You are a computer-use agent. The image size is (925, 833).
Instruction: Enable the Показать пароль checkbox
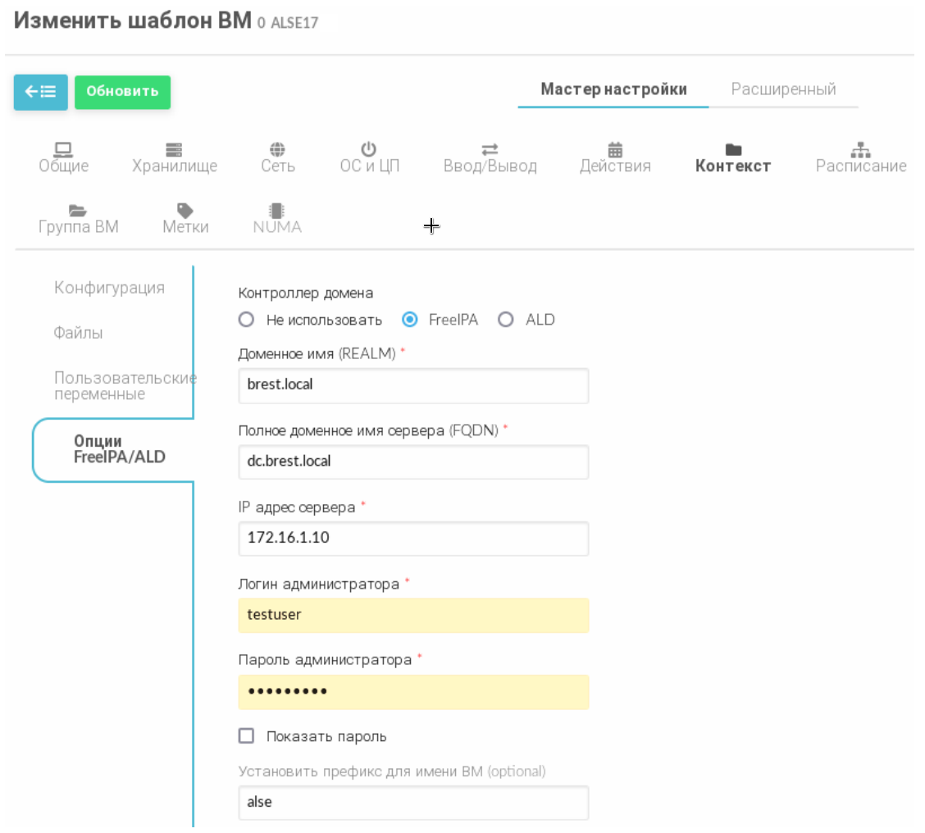coord(247,736)
